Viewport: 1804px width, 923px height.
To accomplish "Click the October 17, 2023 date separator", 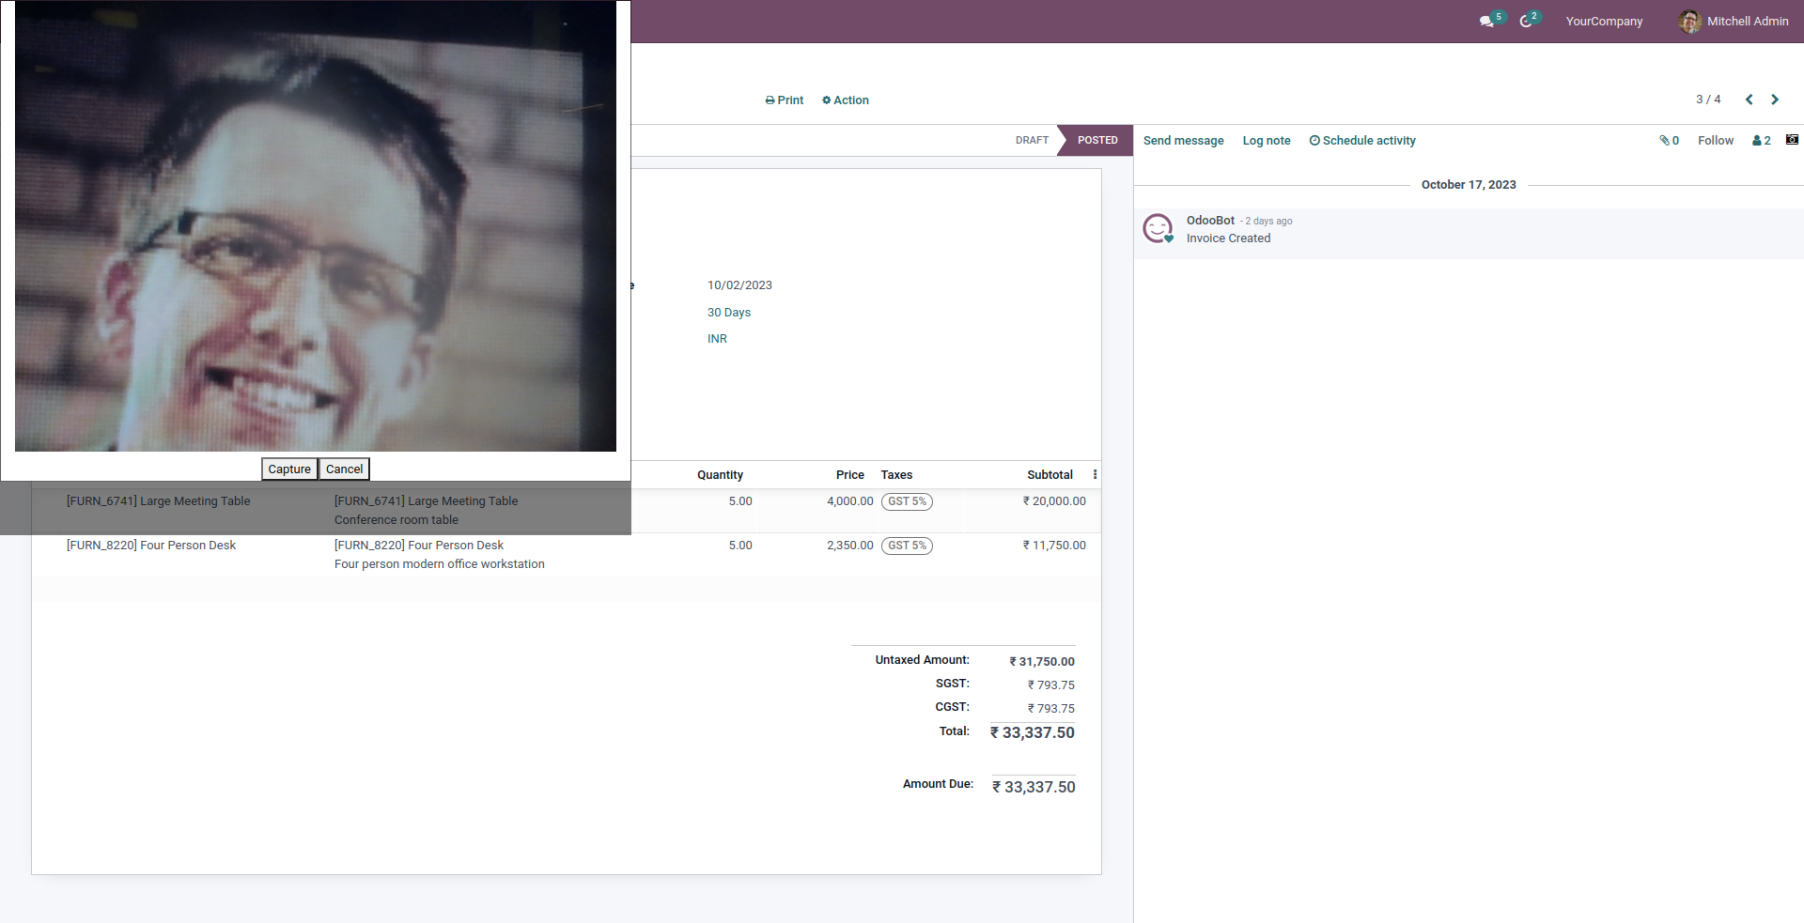I will coord(1469,185).
